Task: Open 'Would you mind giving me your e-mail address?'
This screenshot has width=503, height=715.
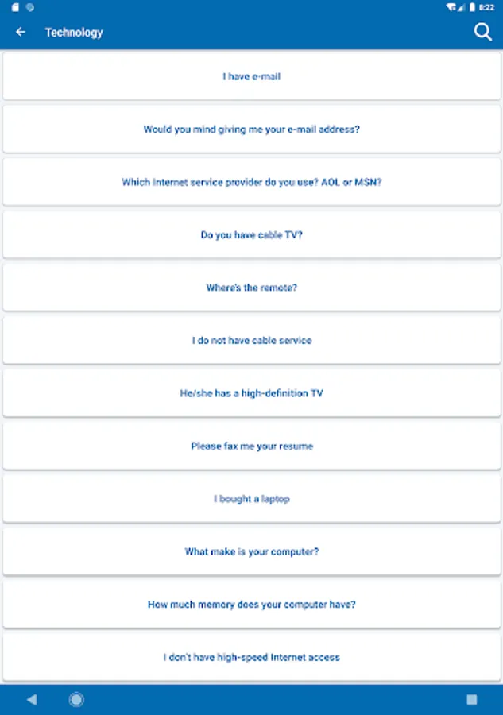Action: point(251,129)
